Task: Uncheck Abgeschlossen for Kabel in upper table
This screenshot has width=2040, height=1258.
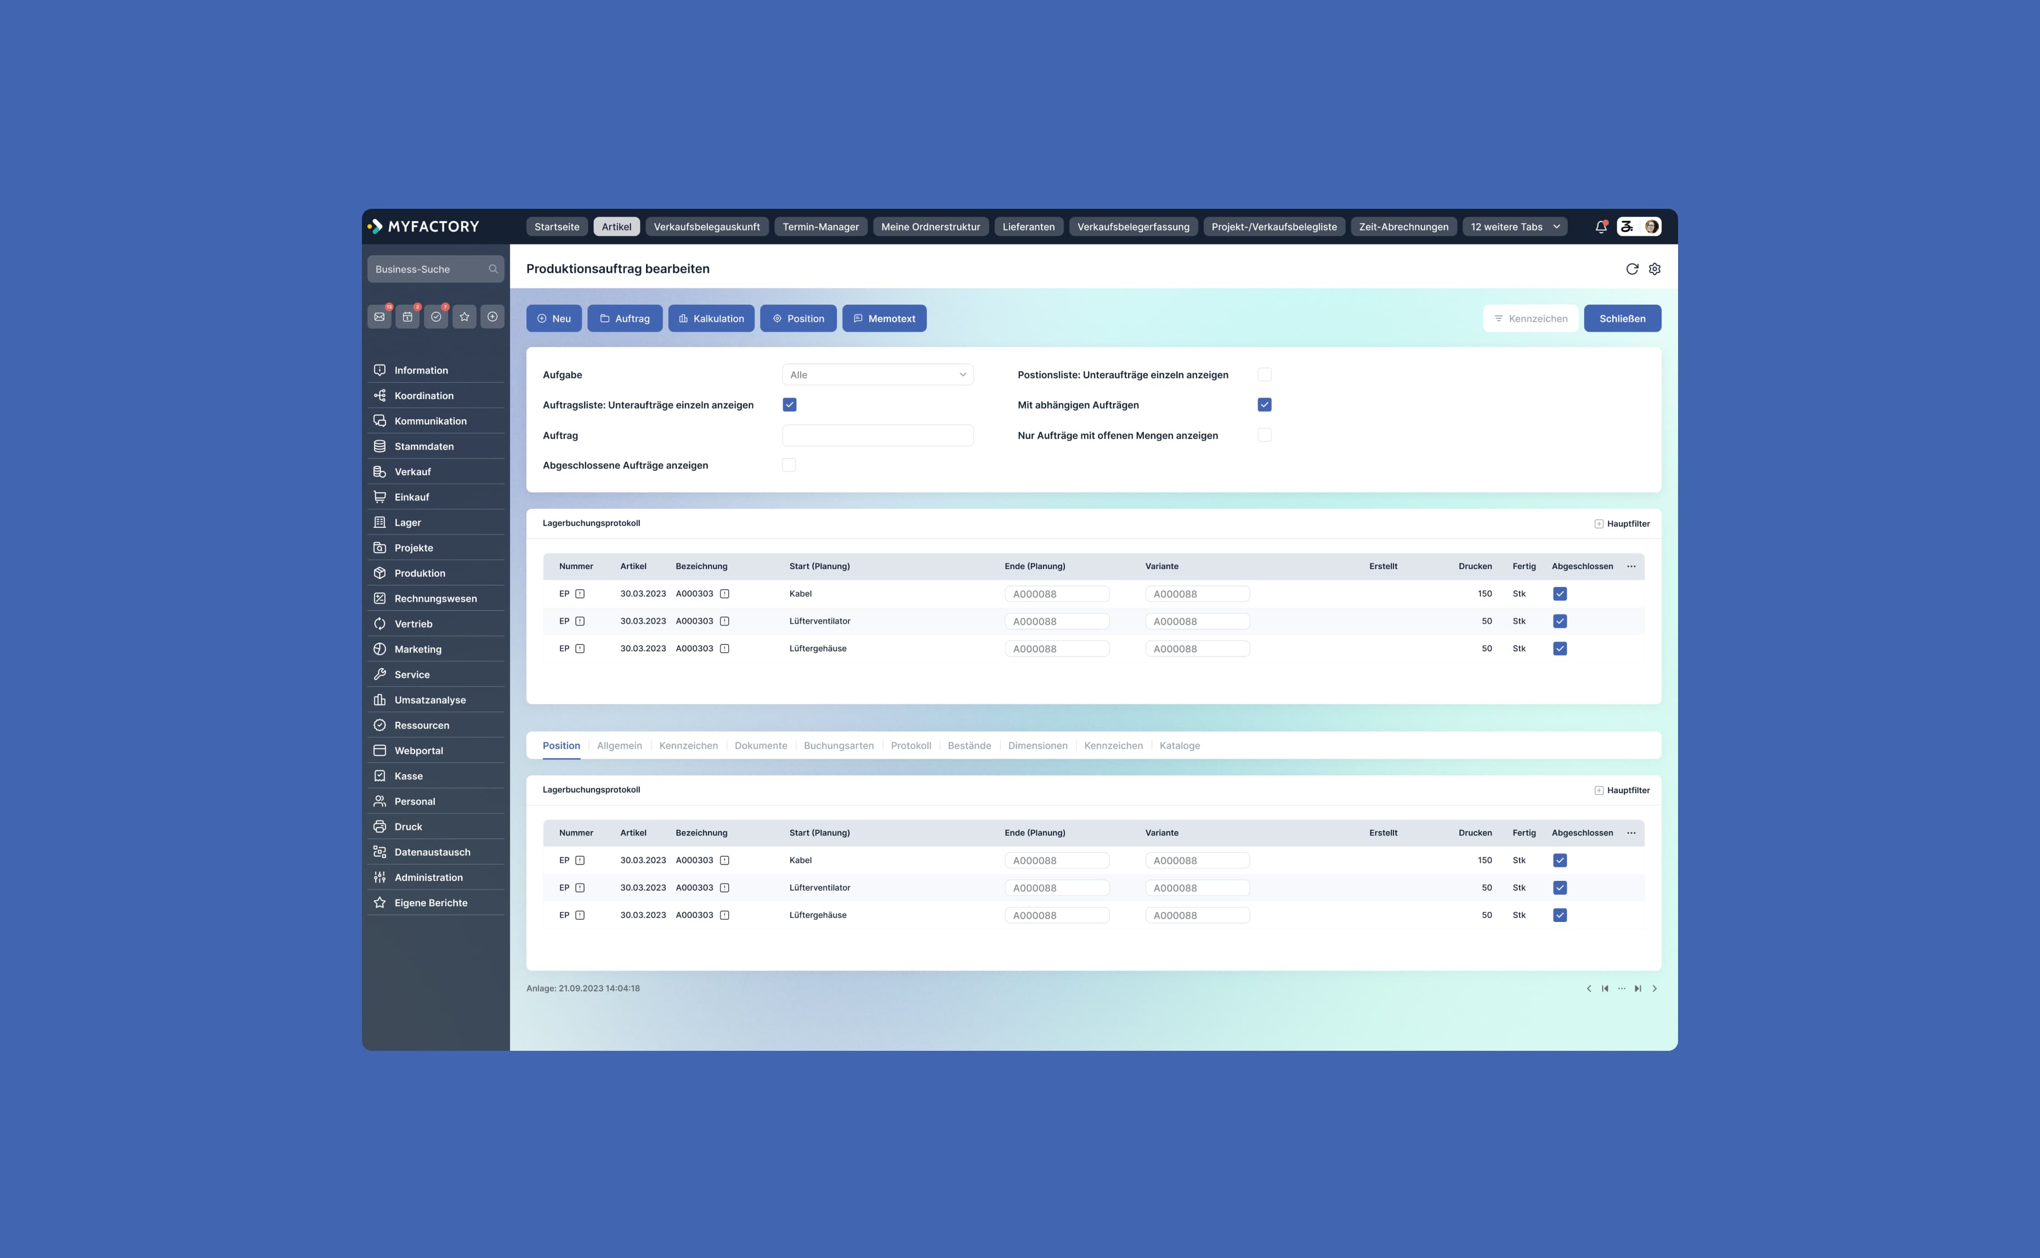Action: coord(1560,594)
